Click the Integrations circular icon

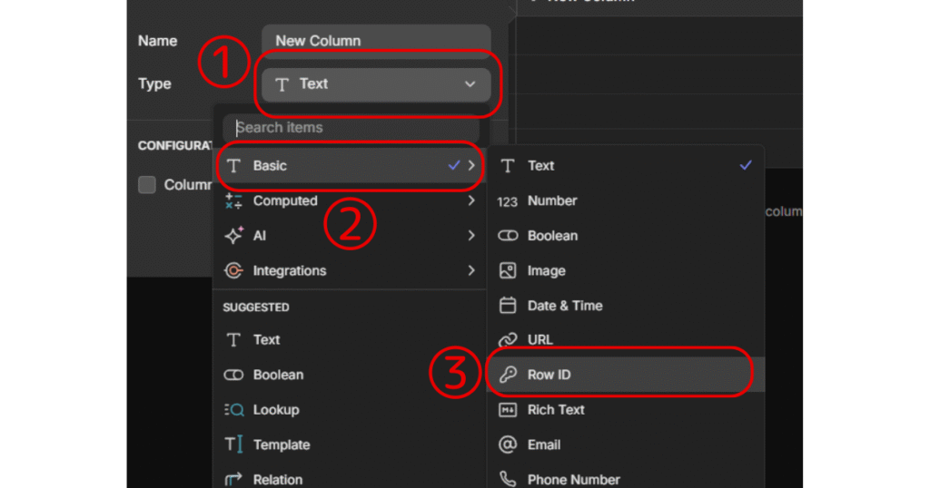tap(233, 270)
